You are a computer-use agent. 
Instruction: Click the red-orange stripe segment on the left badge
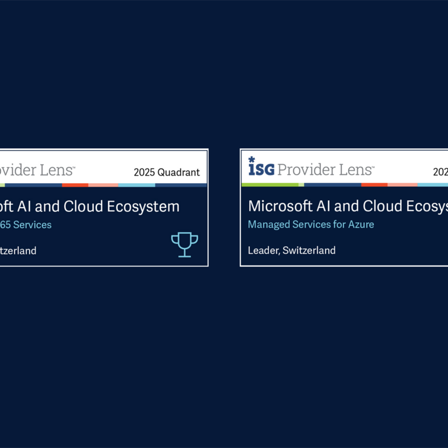pos(75,185)
